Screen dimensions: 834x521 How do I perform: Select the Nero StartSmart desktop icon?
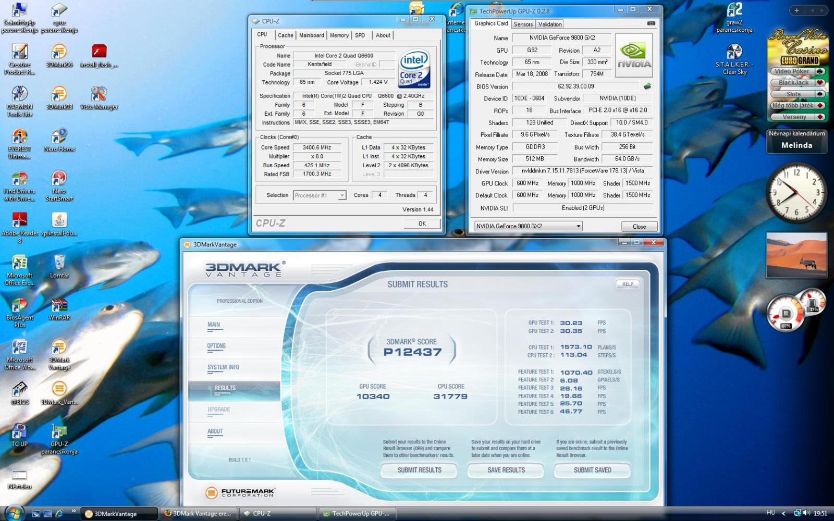point(59,185)
